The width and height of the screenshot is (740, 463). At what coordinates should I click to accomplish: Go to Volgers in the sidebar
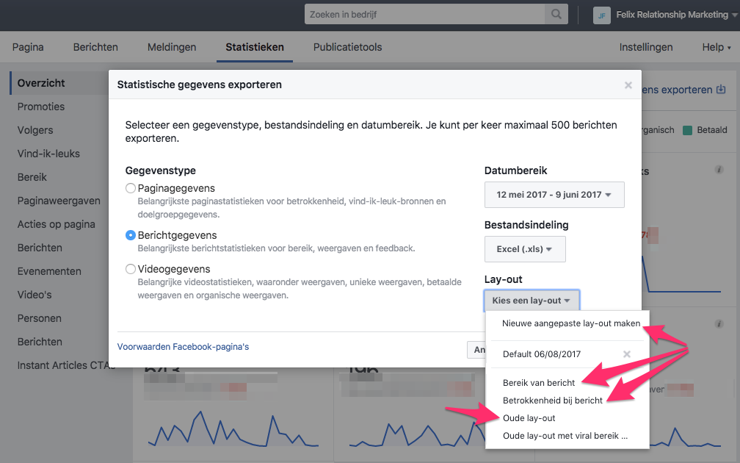point(35,130)
